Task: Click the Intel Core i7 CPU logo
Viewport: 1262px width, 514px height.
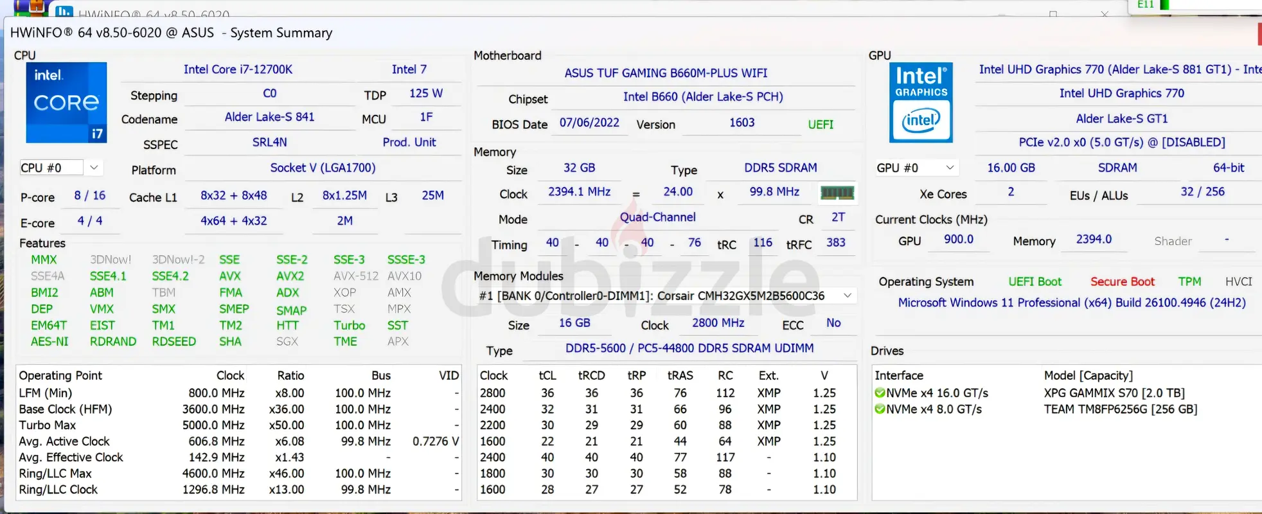Action: pos(66,103)
